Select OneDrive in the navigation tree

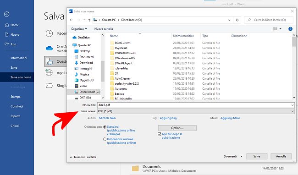click(81, 38)
